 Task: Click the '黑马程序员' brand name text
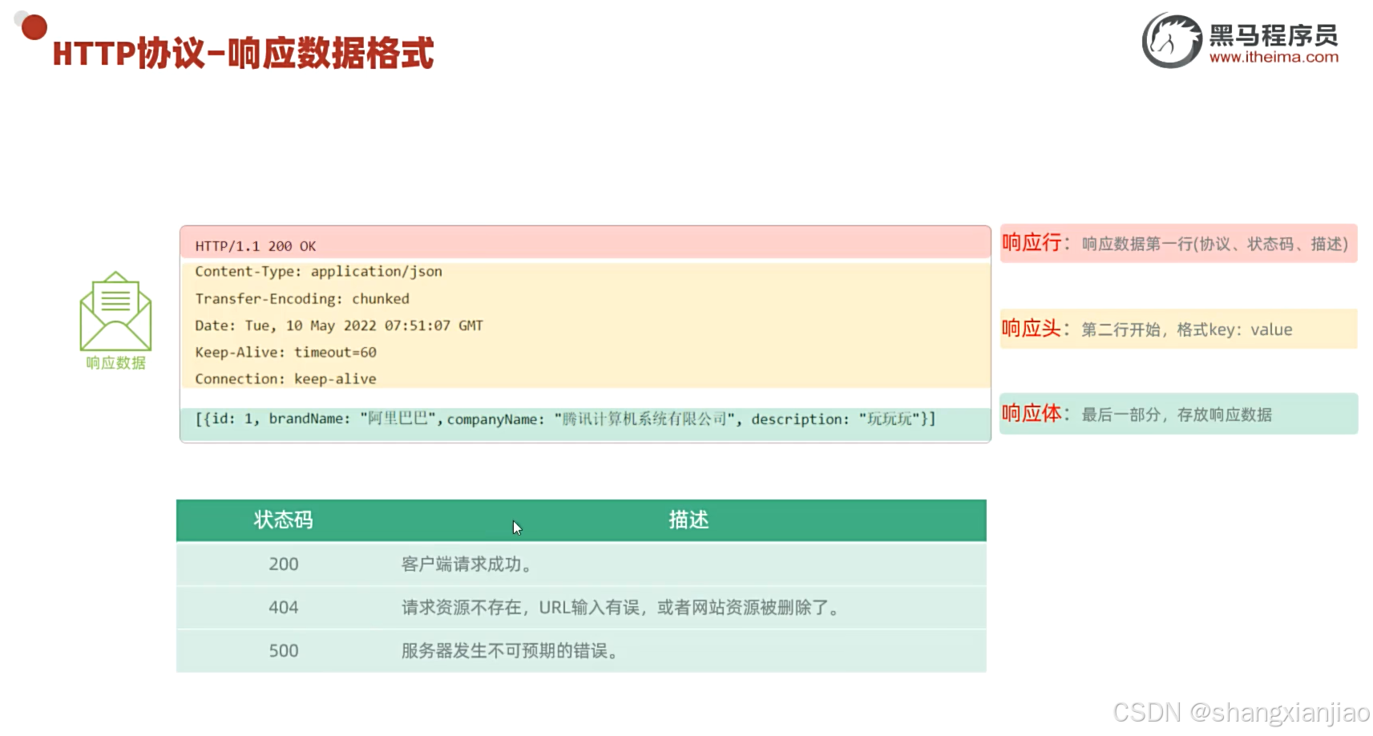point(1274,35)
